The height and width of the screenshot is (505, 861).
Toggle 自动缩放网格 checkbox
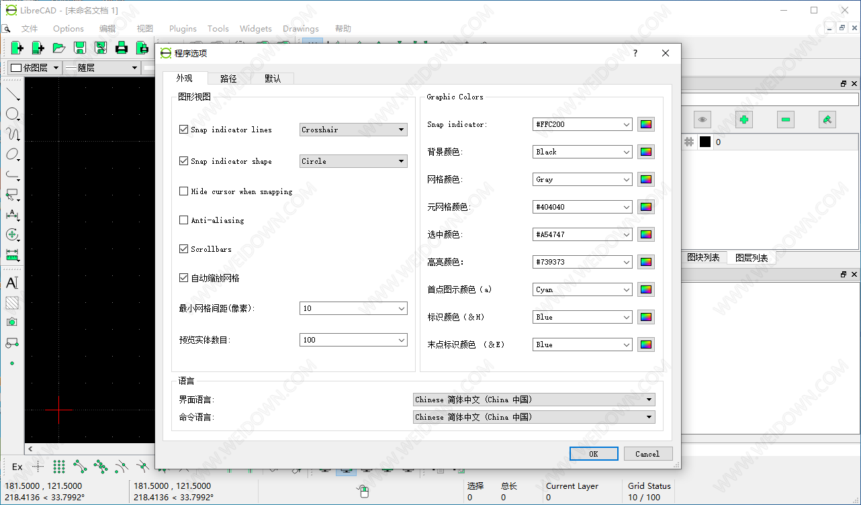pyautogui.click(x=183, y=278)
